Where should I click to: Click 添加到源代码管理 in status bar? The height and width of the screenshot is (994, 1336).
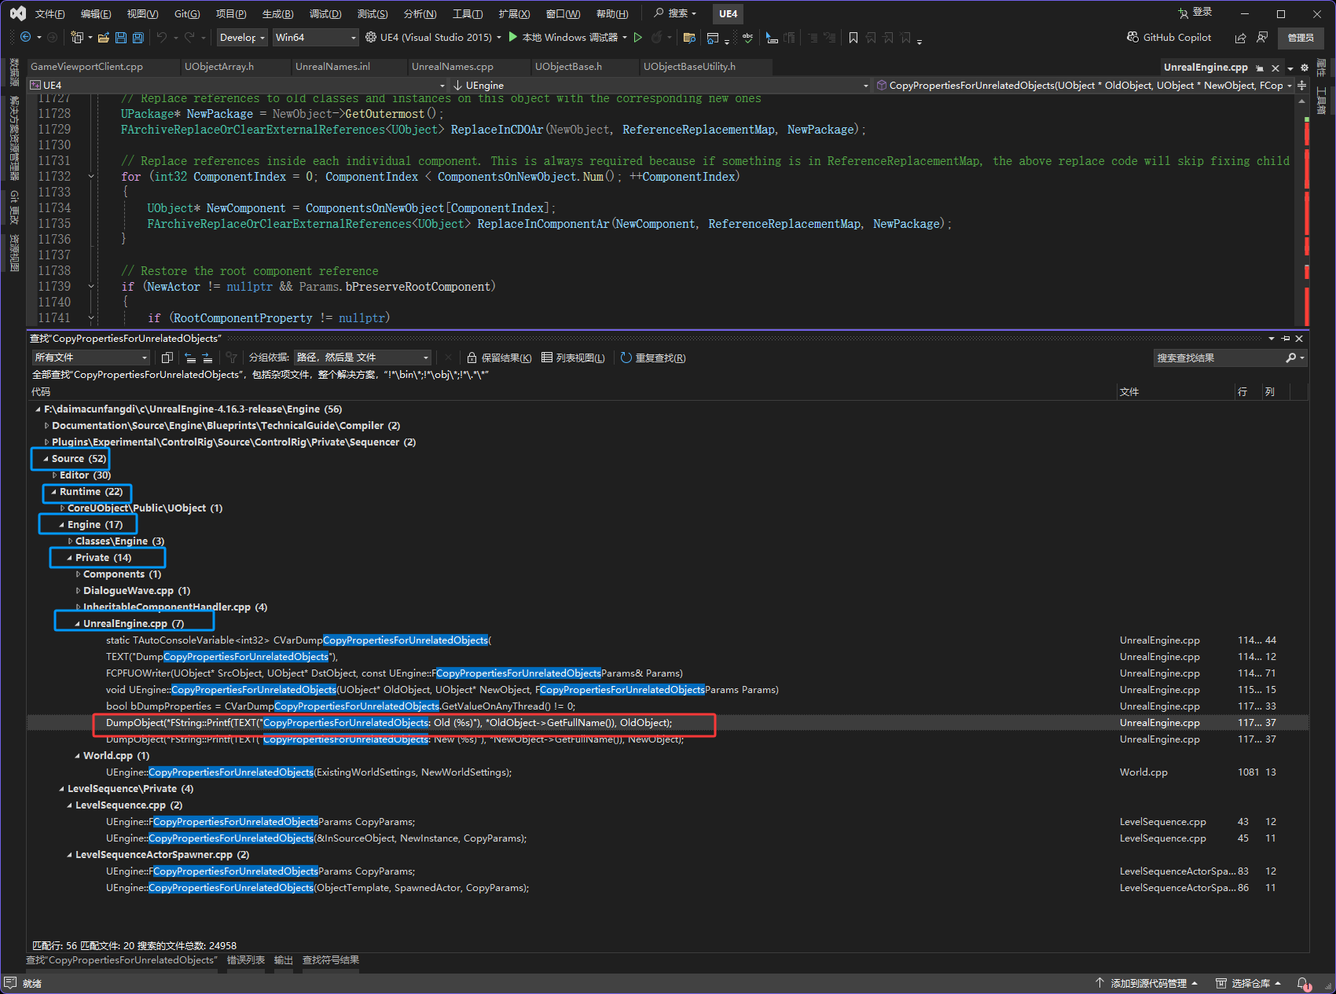(x=1147, y=983)
